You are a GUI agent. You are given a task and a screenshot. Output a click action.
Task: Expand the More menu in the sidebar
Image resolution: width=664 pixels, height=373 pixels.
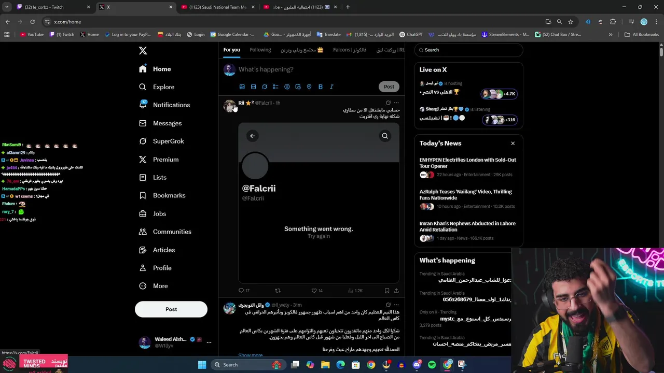click(154, 286)
